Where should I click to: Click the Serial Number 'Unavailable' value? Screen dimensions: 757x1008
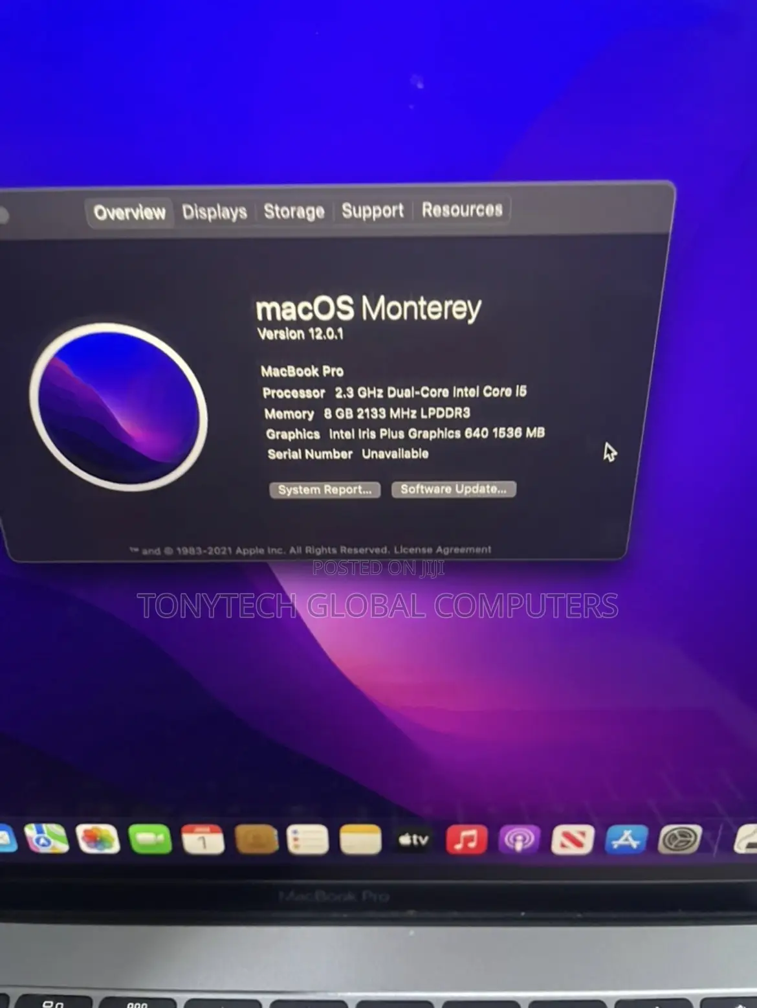[395, 454]
